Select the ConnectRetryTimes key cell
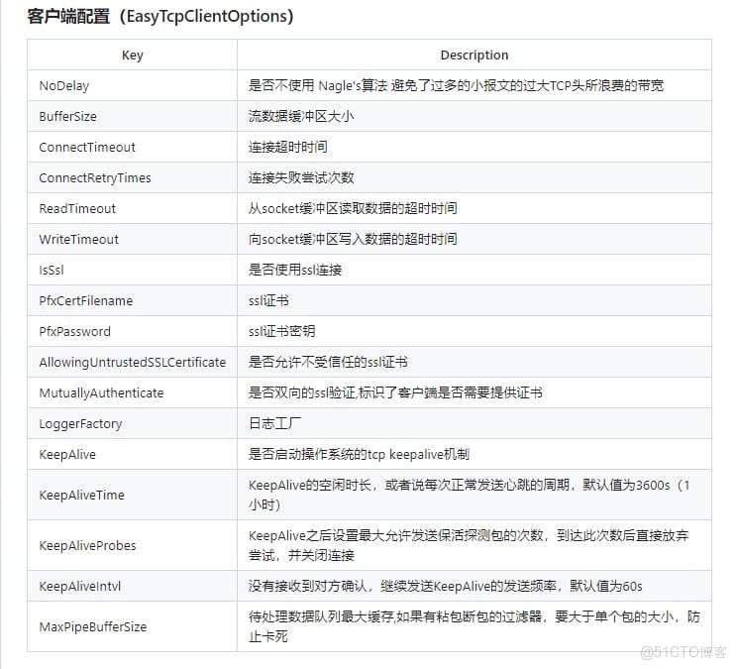737x669 pixels. click(132, 177)
